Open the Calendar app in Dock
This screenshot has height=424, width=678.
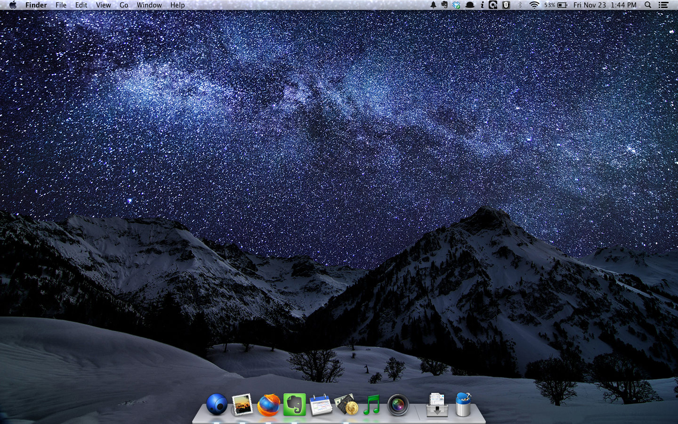click(321, 405)
